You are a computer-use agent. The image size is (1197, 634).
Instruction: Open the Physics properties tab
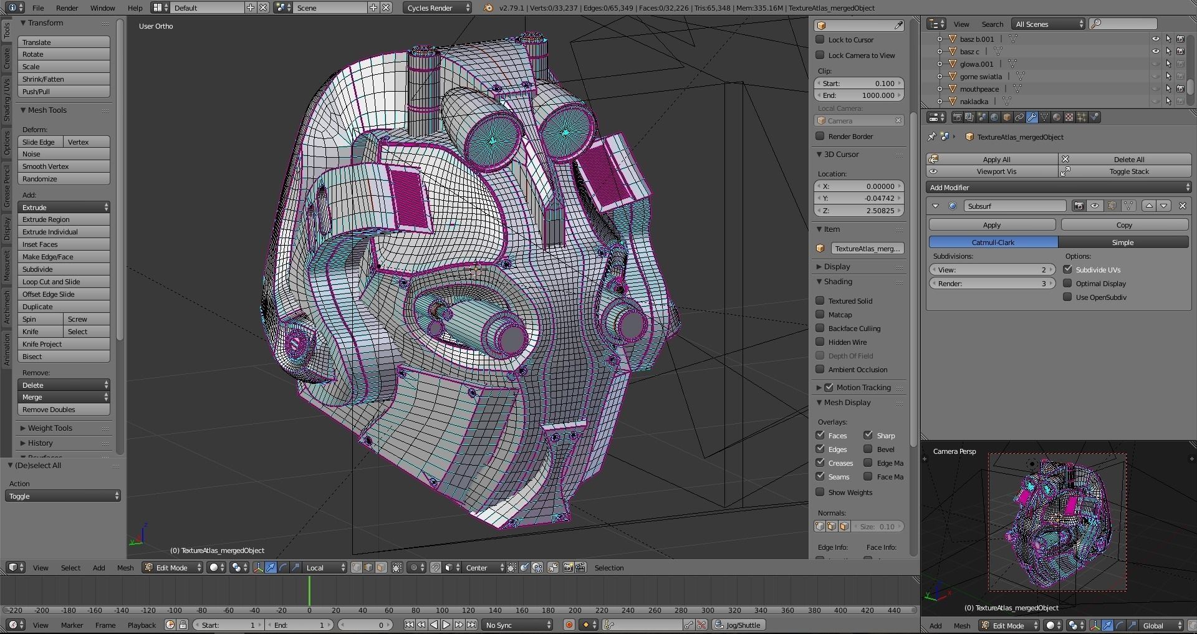(1094, 117)
